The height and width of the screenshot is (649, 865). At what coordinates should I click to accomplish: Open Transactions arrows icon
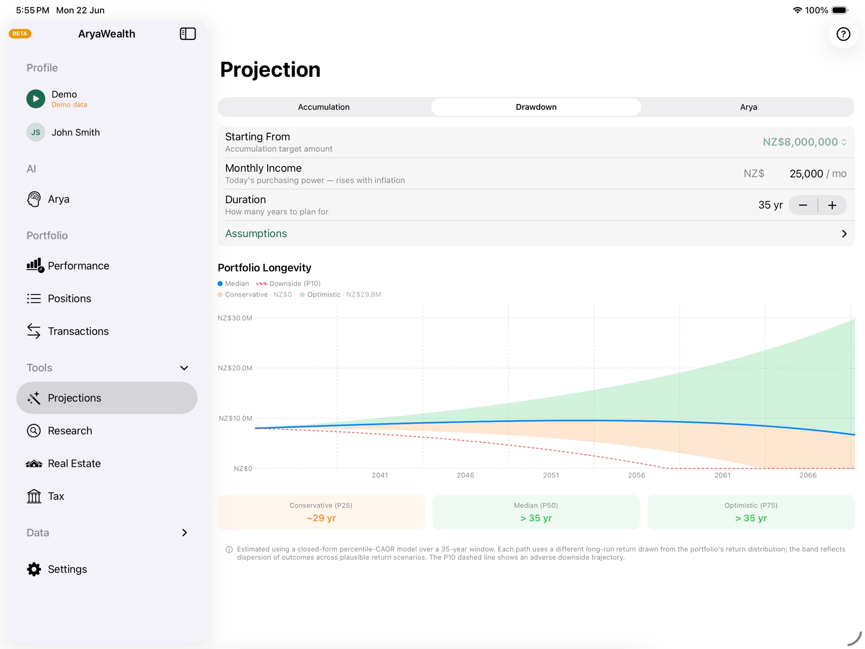(34, 331)
